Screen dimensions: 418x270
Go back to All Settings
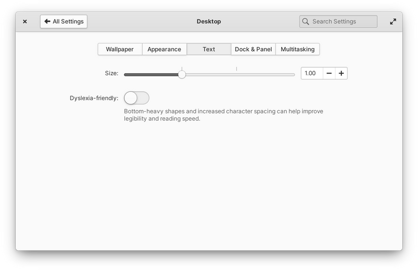coord(64,21)
